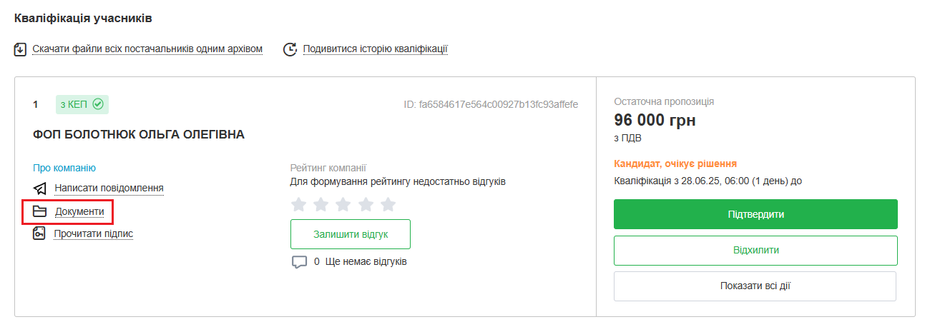The height and width of the screenshot is (332, 930).
Task: Expand 'Показати всі дії' actions
Action: [x=755, y=286]
